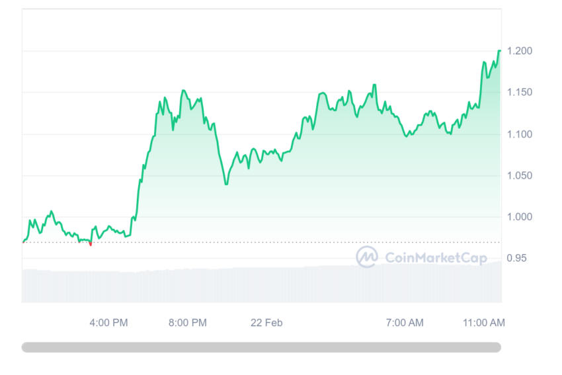Click the gray volume bars area
Image resolution: width=562 pixels, height=375 pixels.
[x=262, y=284]
